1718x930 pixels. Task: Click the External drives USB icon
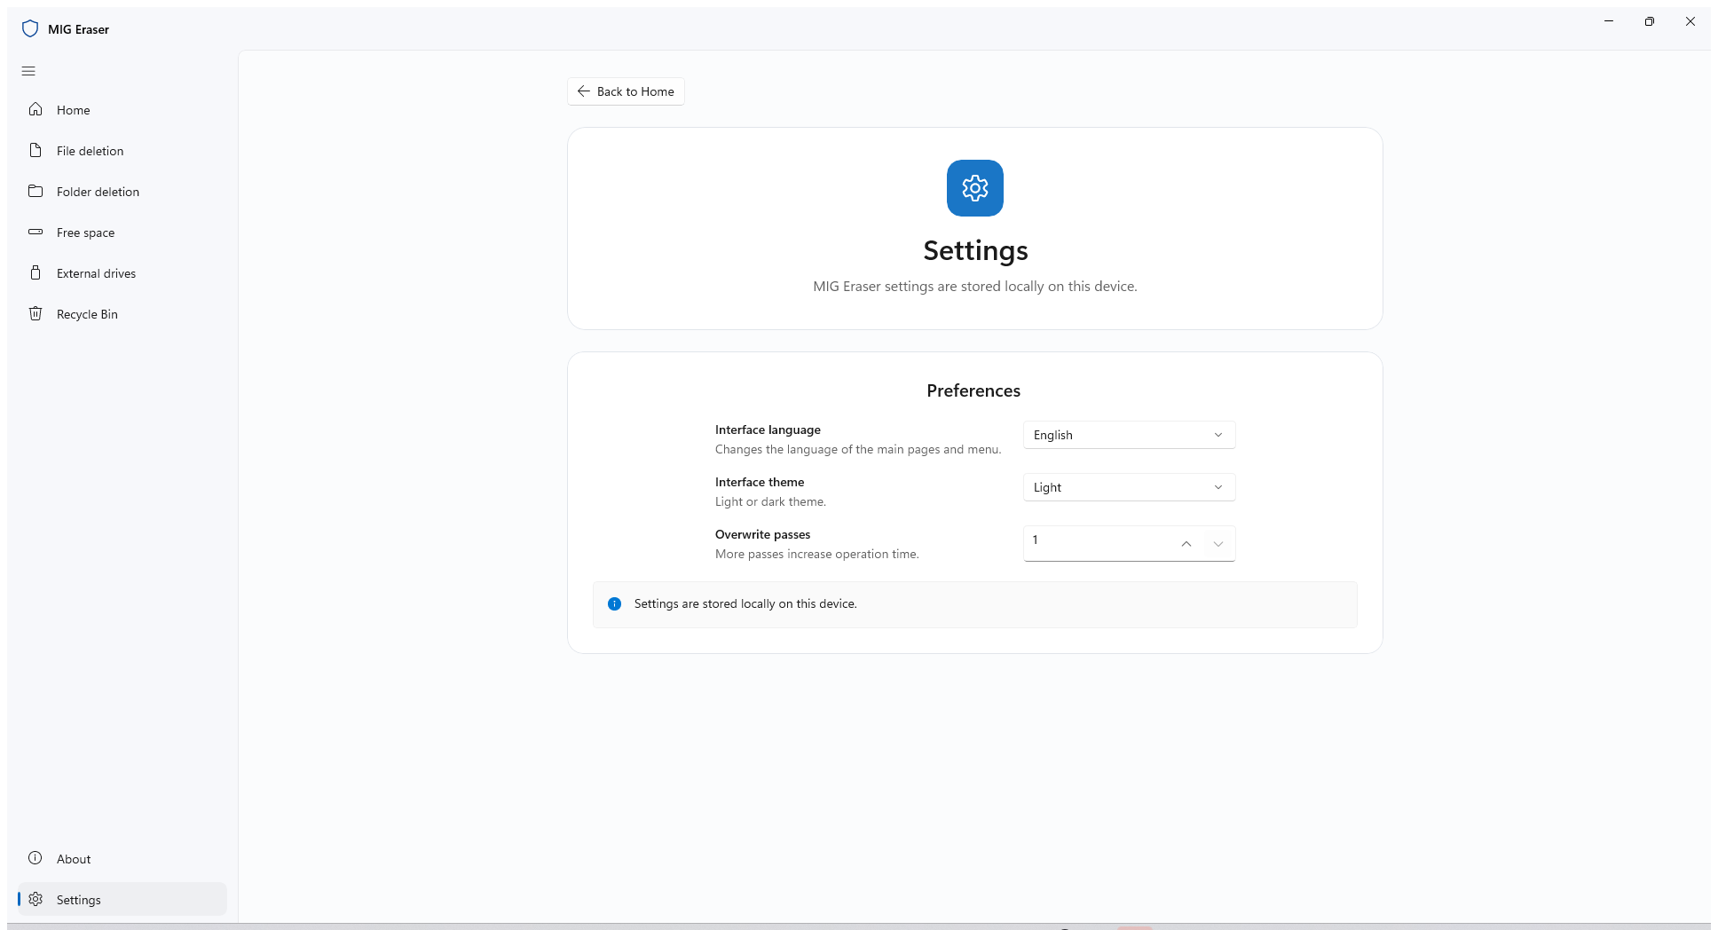pyautogui.click(x=35, y=272)
